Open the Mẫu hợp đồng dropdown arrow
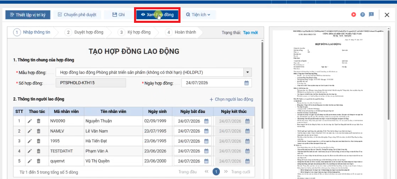397x179 pixels. pyautogui.click(x=247, y=72)
